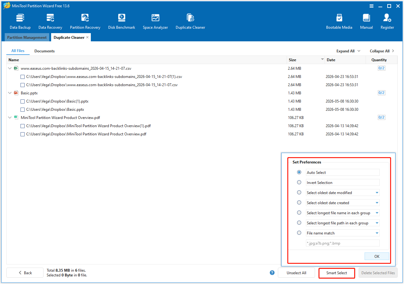Close the Duplicate Cleaner tab
Viewport: 404px width, 284px height.
coord(88,37)
